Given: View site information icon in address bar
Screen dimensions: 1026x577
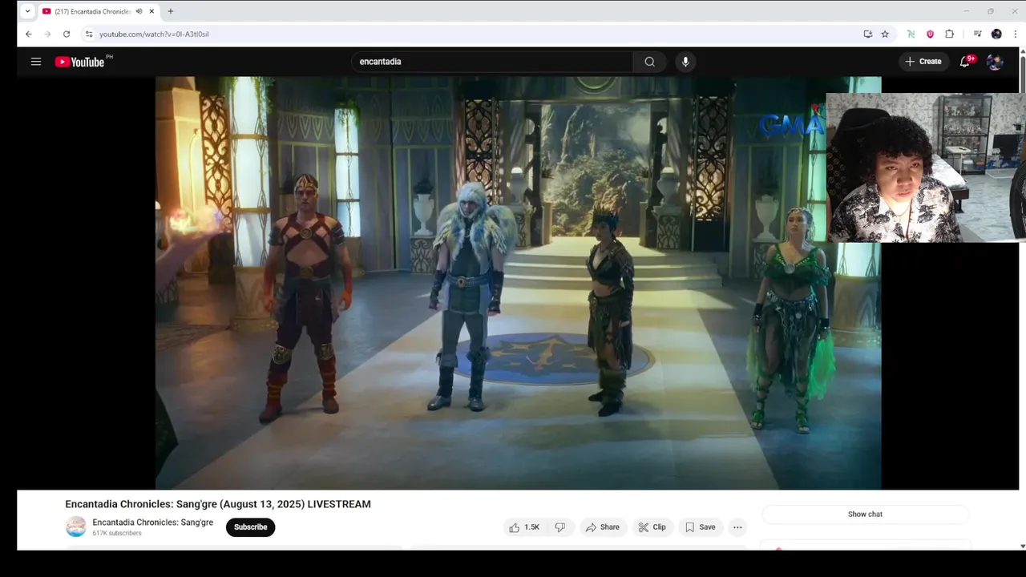Looking at the screenshot, I should 89,34.
